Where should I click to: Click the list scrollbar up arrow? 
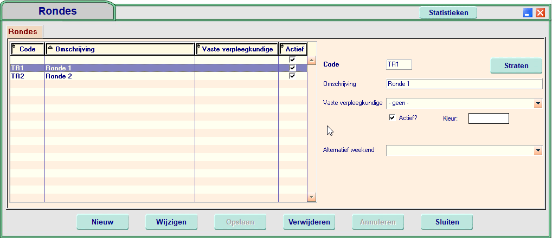pos(311,60)
